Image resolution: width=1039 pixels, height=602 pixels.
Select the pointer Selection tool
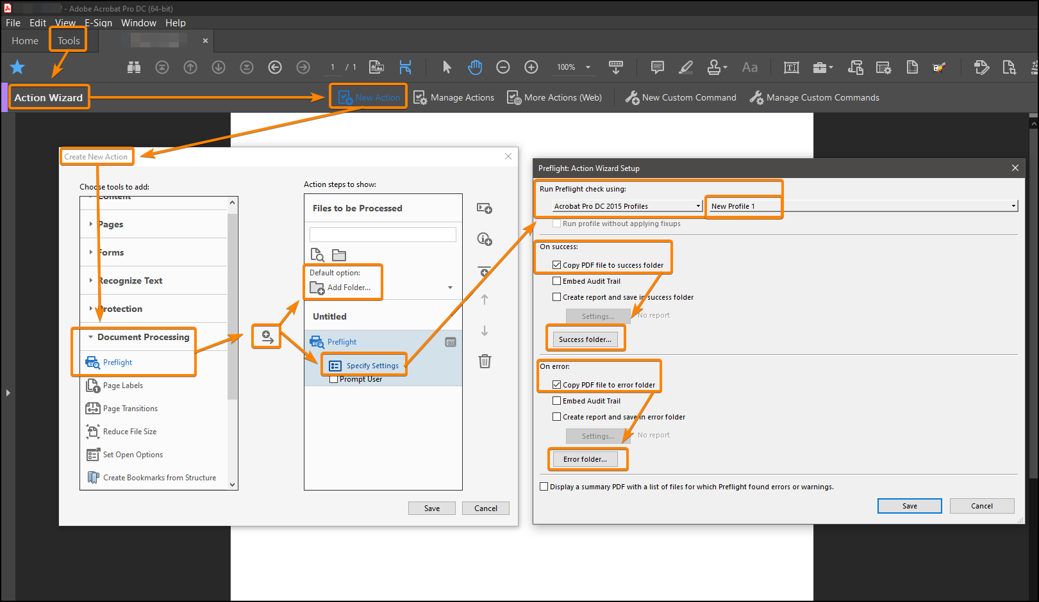pyautogui.click(x=447, y=67)
